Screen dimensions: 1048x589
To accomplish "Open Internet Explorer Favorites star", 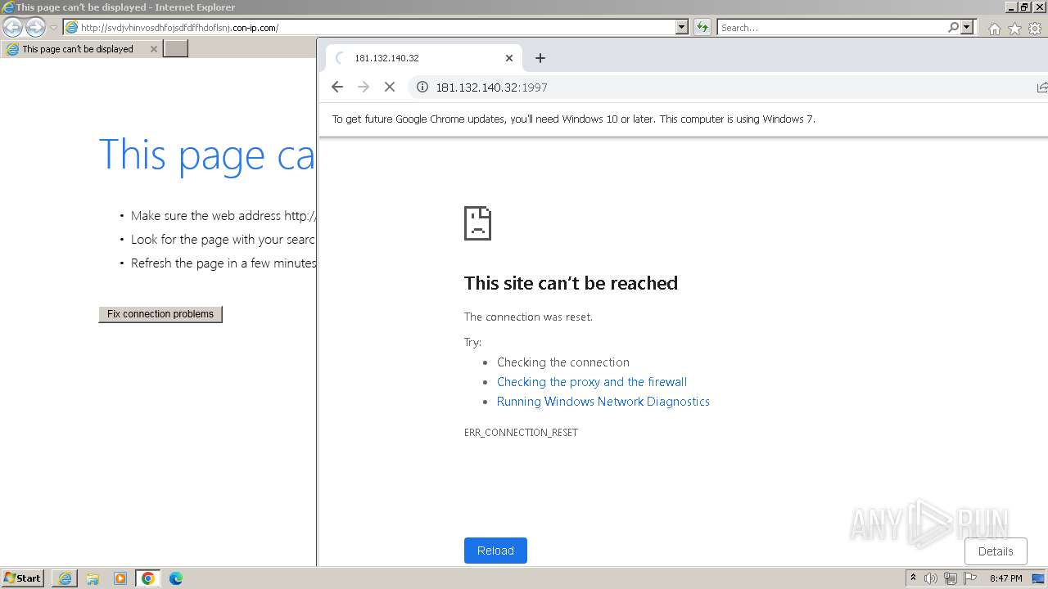I will point(1014,29).
